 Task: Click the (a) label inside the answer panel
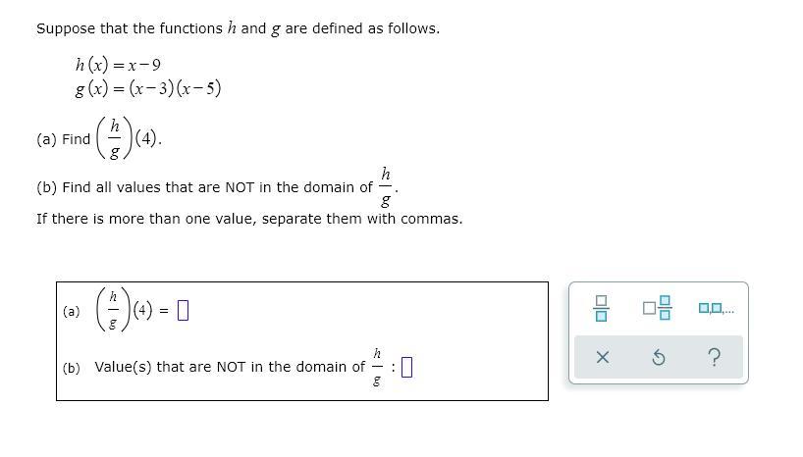point(72,311)
